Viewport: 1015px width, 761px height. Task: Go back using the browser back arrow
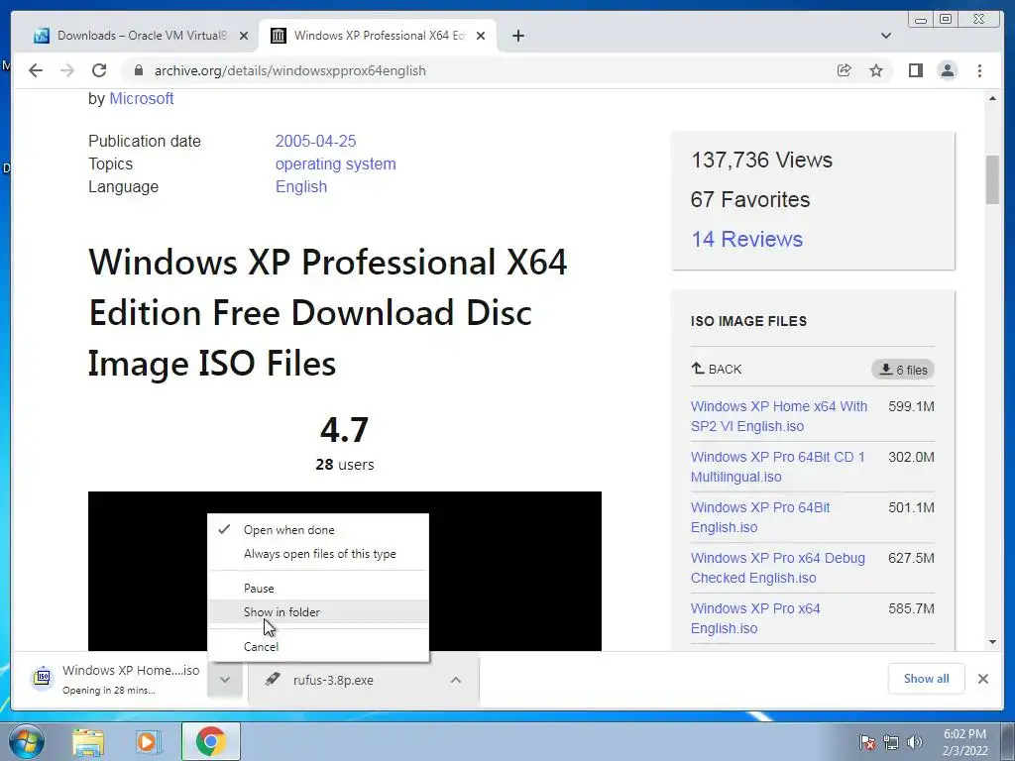(36, 70)
